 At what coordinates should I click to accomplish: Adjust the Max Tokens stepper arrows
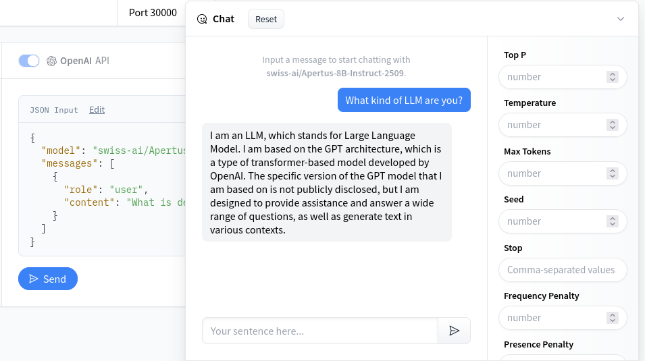(613, 173)
